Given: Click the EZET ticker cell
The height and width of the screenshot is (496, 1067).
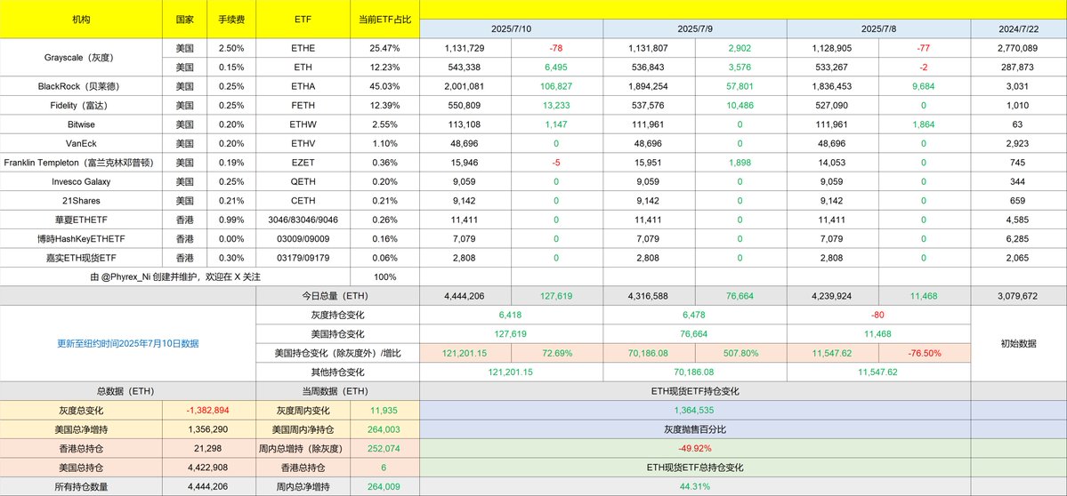Looking at the screenshot, I should (x=303, y=163).
